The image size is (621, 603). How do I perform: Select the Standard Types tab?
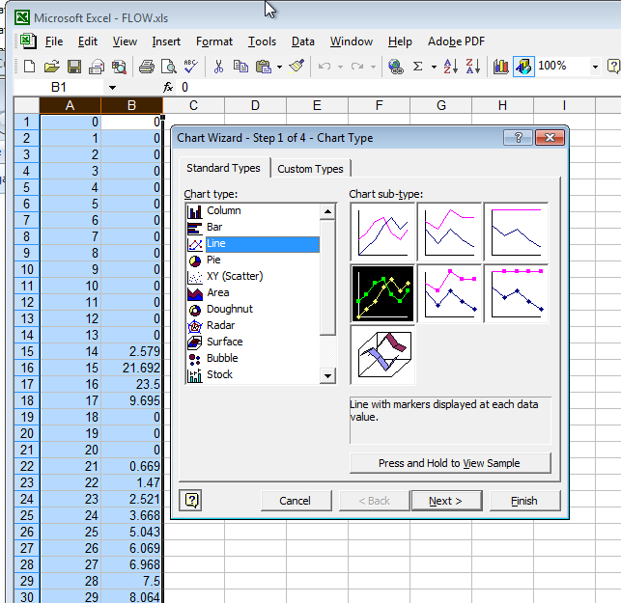[223, 168]
